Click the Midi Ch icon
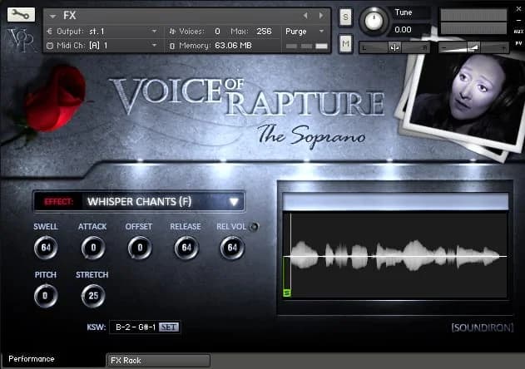Screen dimensions: 525x369 [x=50, y=46]
